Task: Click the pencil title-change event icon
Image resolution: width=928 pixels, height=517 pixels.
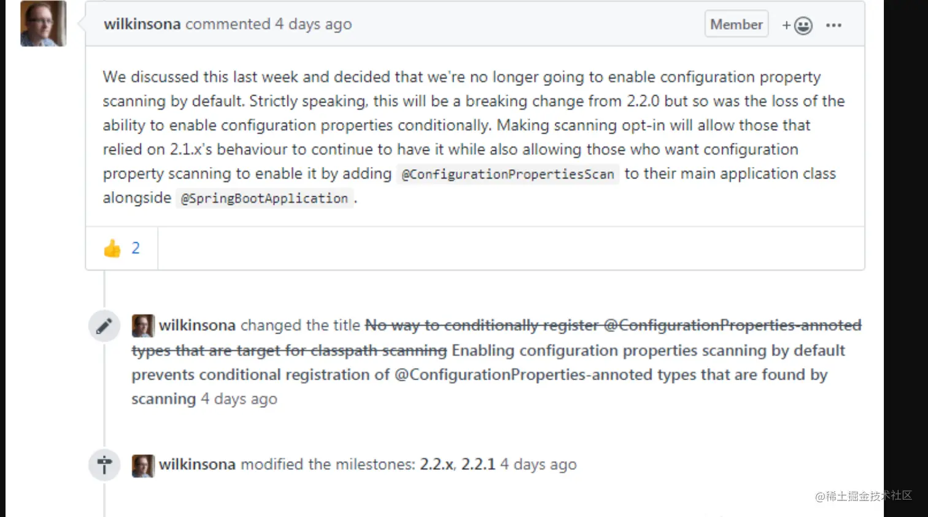Action: 104,326
